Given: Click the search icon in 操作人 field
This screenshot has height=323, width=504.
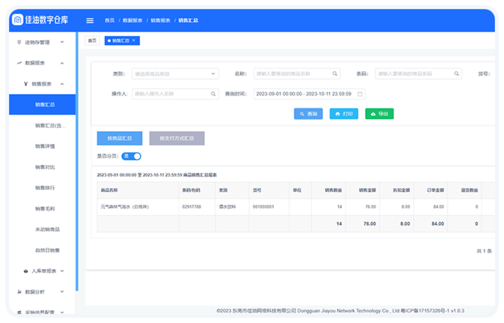Looking at the screenshot, I should coord(213,94).
